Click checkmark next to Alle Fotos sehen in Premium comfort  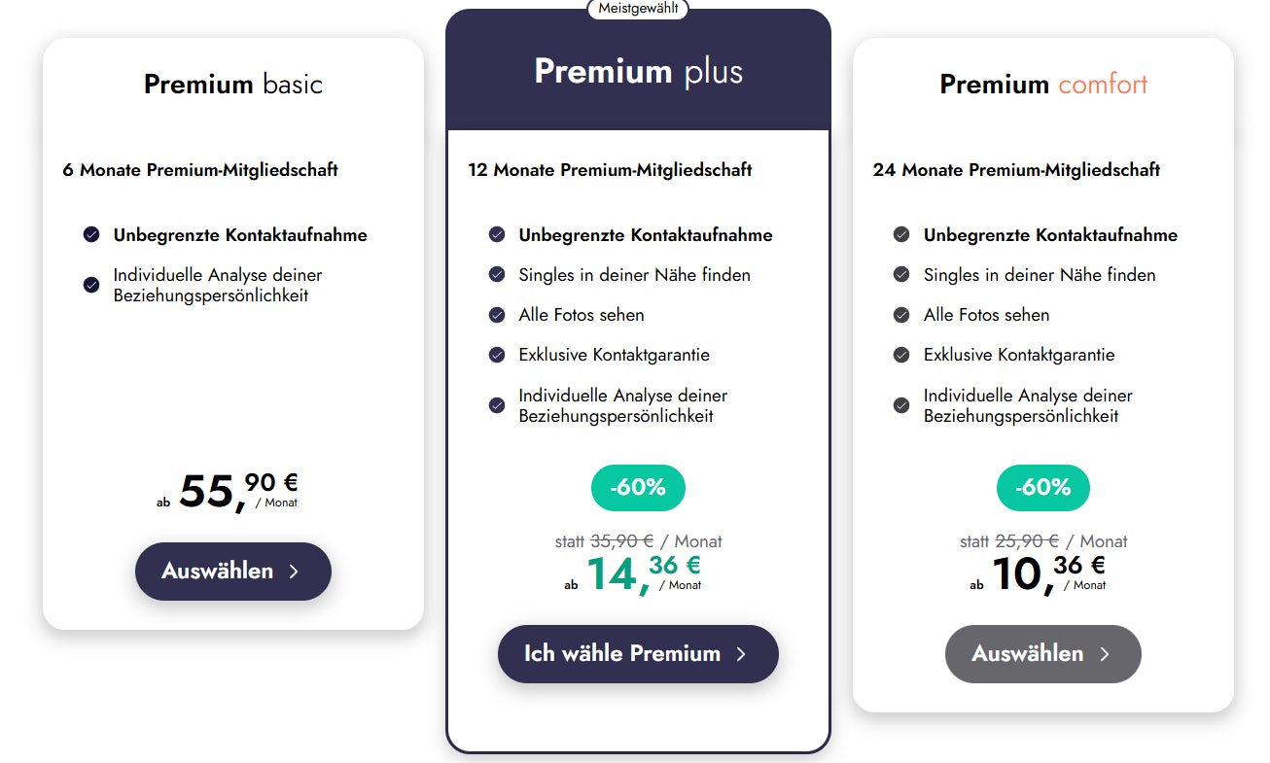coord(901,315)
